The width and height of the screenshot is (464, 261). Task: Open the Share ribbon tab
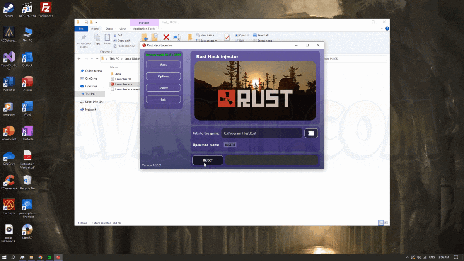(x=109, y=28)
